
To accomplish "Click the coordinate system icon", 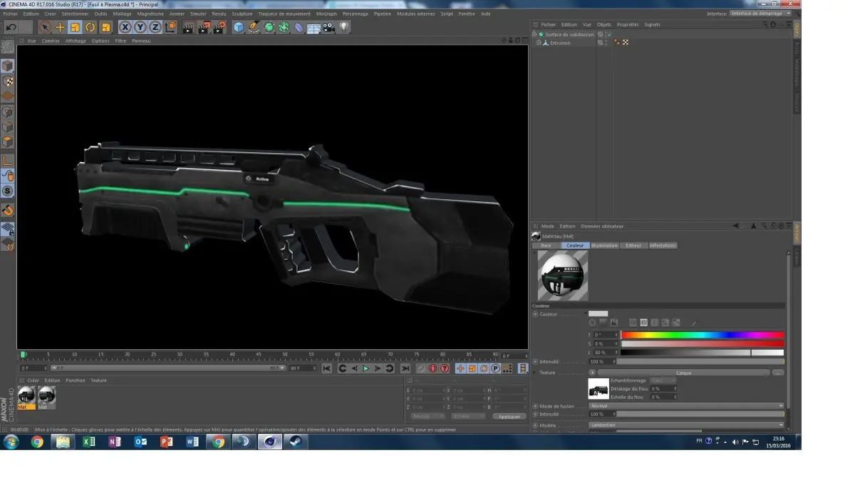I will [x=171, y=27].
